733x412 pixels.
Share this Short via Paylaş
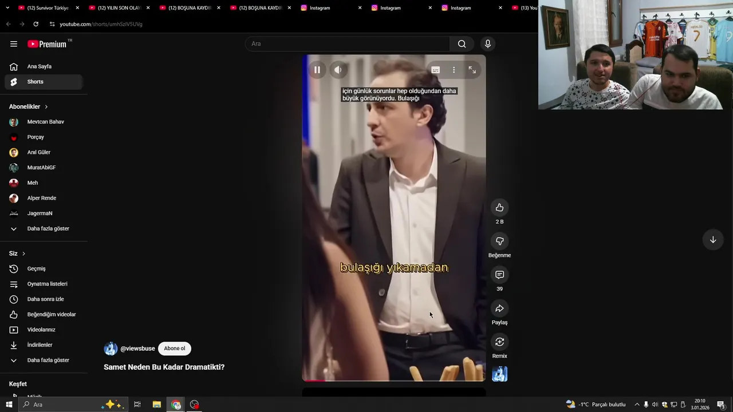tap(499, 308)
